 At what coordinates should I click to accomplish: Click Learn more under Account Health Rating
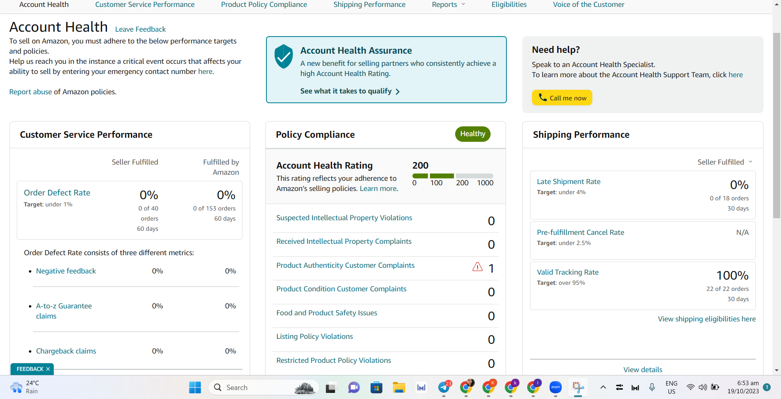pyautogui.click(x=378, y=189)
